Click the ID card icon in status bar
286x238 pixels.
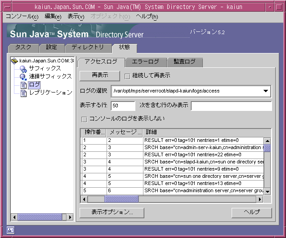tap(11, 230)
